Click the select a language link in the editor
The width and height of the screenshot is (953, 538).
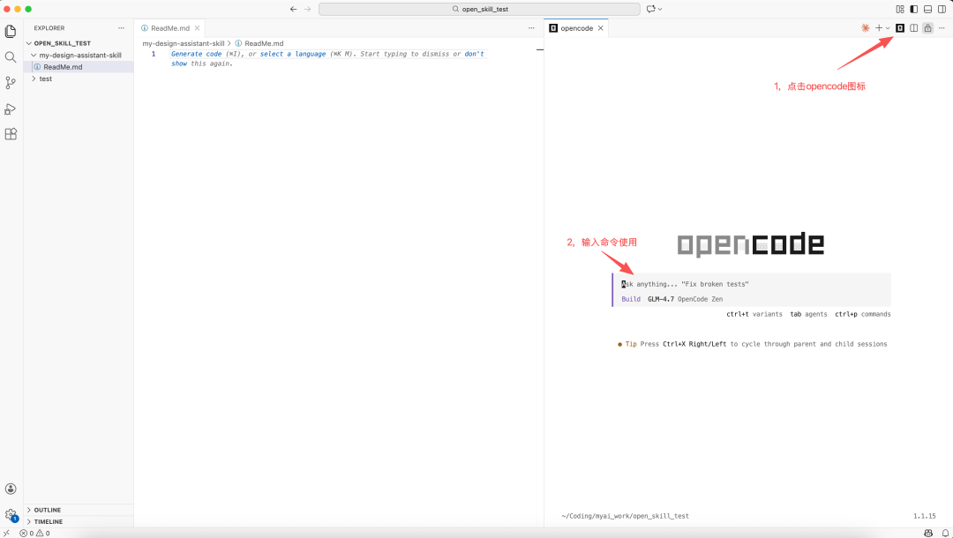click(292, 54)
